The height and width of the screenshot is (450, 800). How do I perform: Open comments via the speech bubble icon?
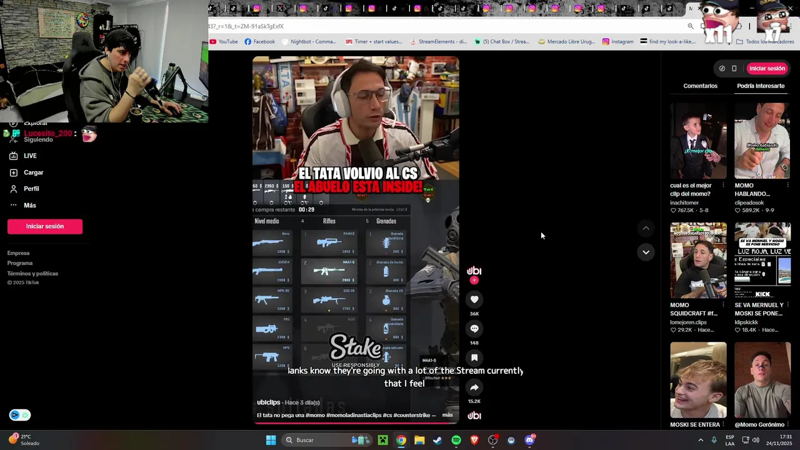474,329
